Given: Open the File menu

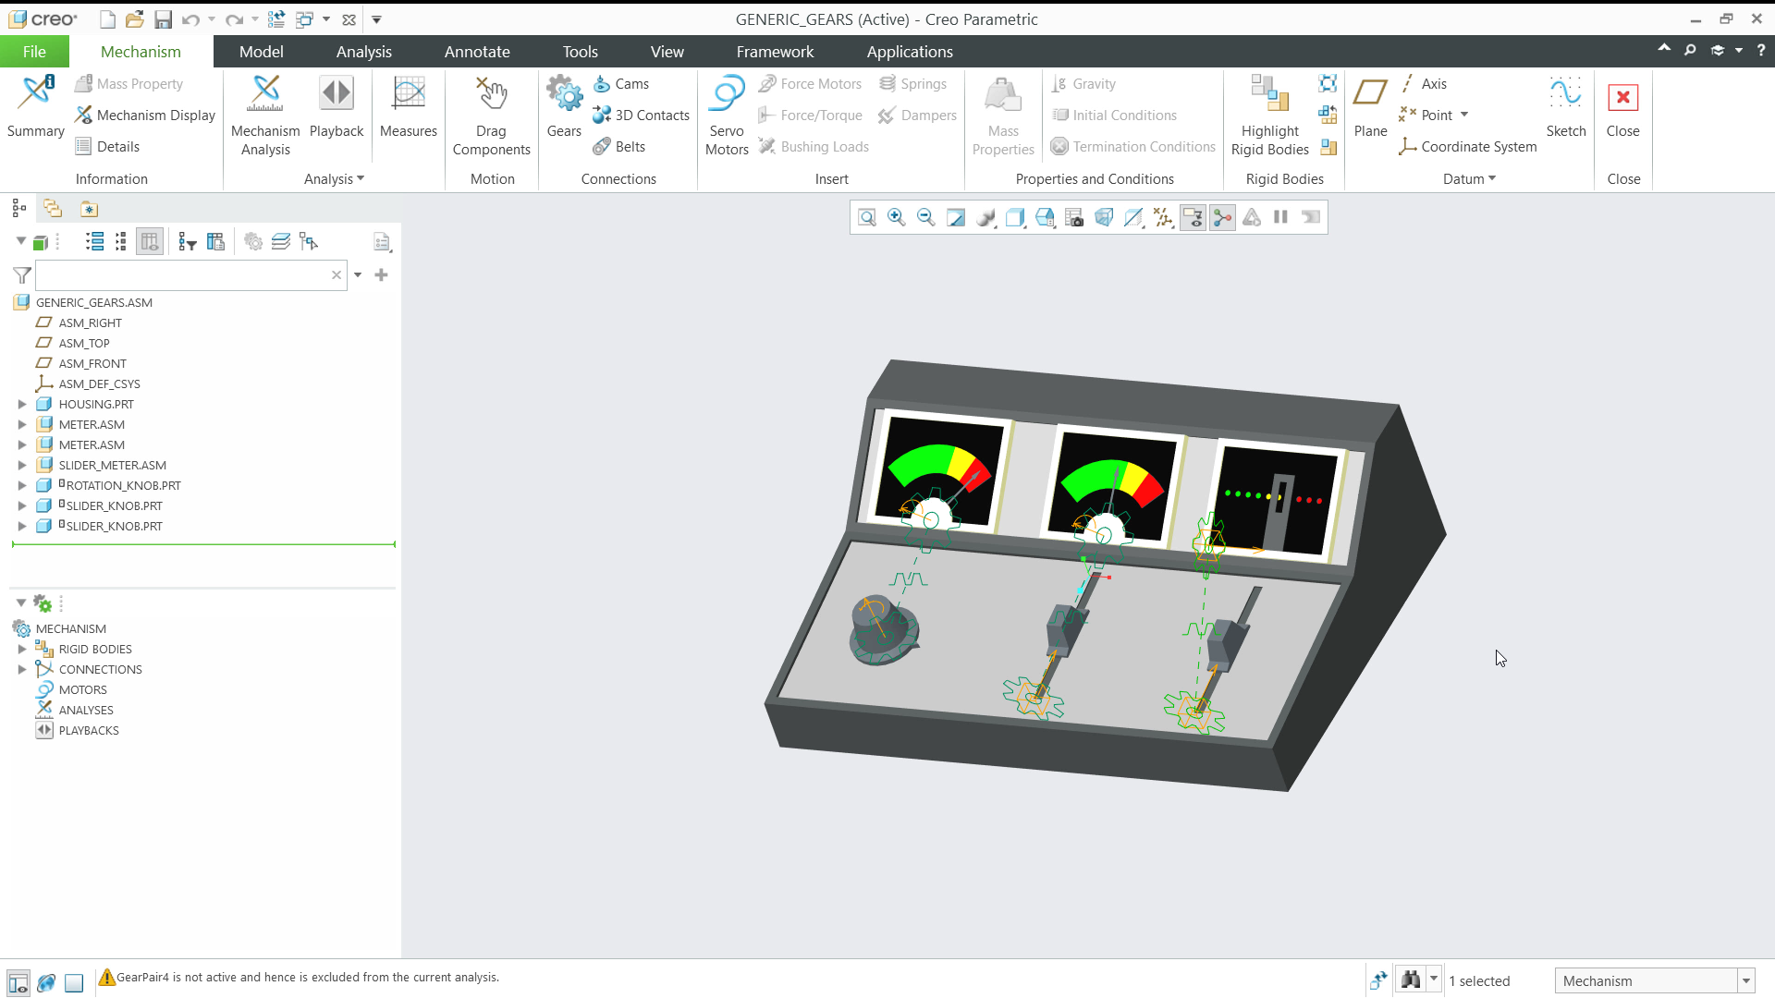Looking at the screenshot, I should pos(34,52).
